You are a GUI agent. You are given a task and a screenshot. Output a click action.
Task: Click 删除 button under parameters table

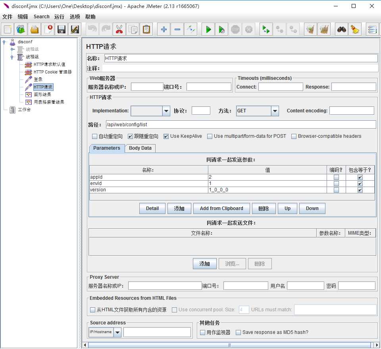click(264, 208)
